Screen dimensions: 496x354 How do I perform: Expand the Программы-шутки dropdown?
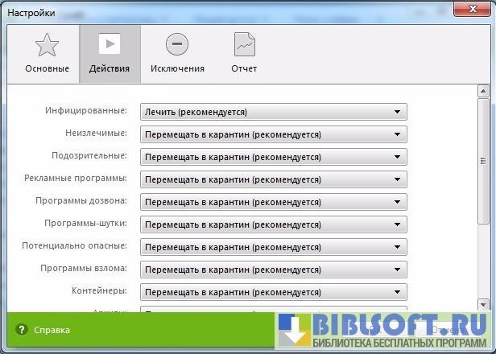point(274,224)
